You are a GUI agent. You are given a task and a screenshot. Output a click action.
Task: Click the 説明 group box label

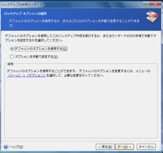click(x=11, y=64)
